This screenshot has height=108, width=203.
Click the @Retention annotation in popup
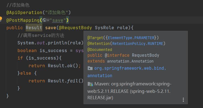(x=99, y=44)
